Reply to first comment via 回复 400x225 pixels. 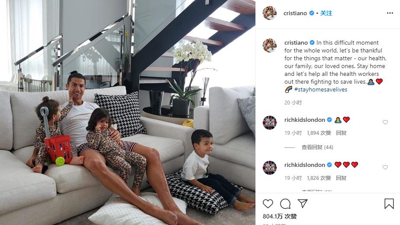341,133
